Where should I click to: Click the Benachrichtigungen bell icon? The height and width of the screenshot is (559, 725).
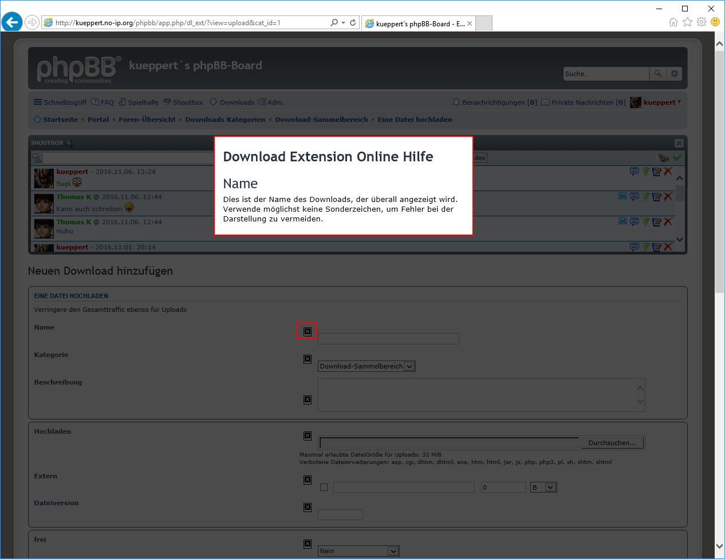[456, 102]
